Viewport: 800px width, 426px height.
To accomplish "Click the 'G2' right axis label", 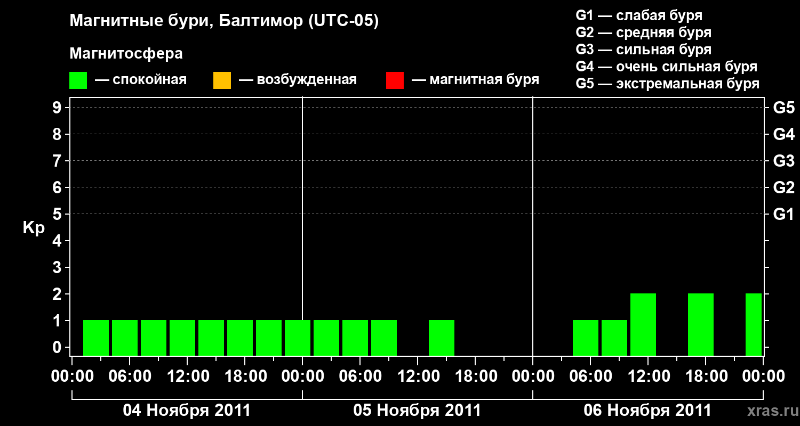I will coord(784,187).
